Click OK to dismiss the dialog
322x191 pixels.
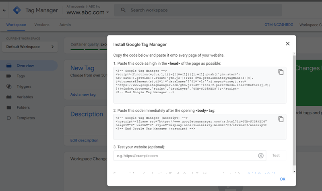click(x=283, y=179)
